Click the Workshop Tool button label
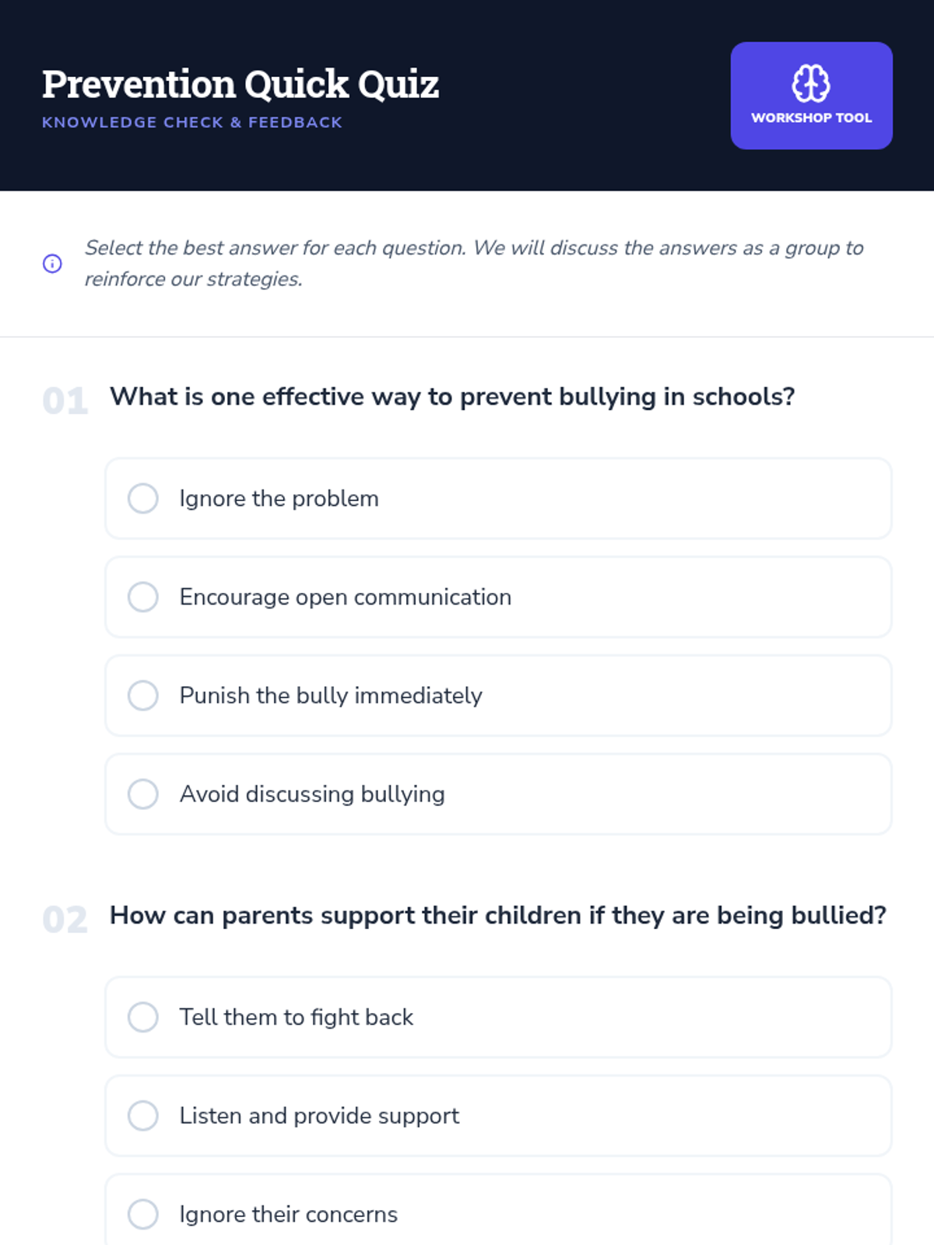Image resolution: width=934 pixels, height=1245 pixels. click(x=811, y=118)
